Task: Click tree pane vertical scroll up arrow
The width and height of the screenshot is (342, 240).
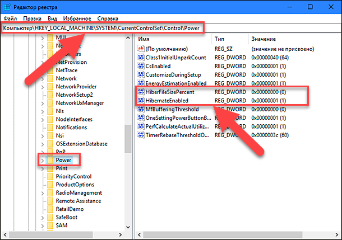Action: 128,38
